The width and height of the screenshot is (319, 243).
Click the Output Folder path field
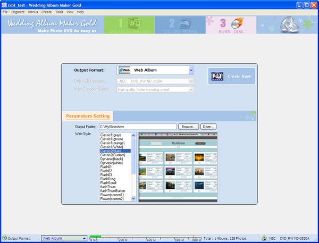click(x=138, y=127)
